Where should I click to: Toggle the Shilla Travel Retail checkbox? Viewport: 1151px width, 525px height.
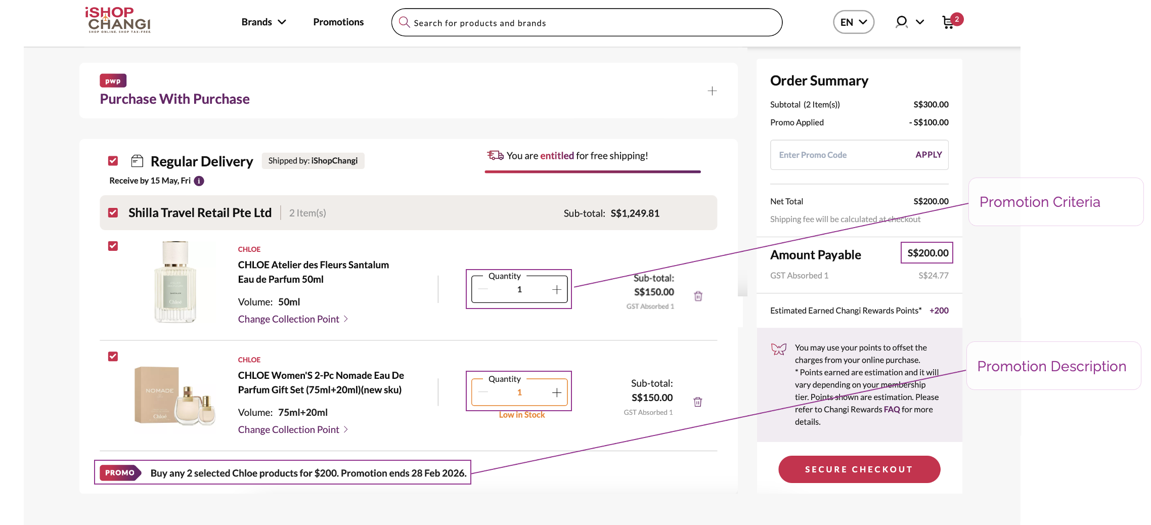click(x=113, y=212)
